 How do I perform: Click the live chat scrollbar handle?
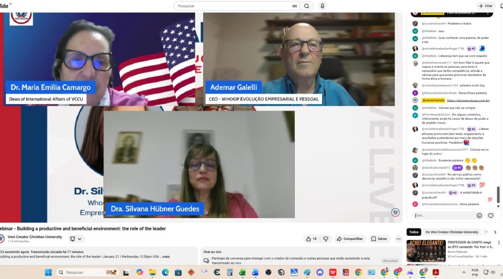pyautogui.click(x=498, y=195)
